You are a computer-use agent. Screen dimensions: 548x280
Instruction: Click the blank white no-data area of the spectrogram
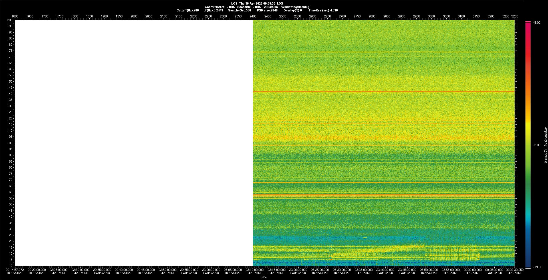[134, 143]
